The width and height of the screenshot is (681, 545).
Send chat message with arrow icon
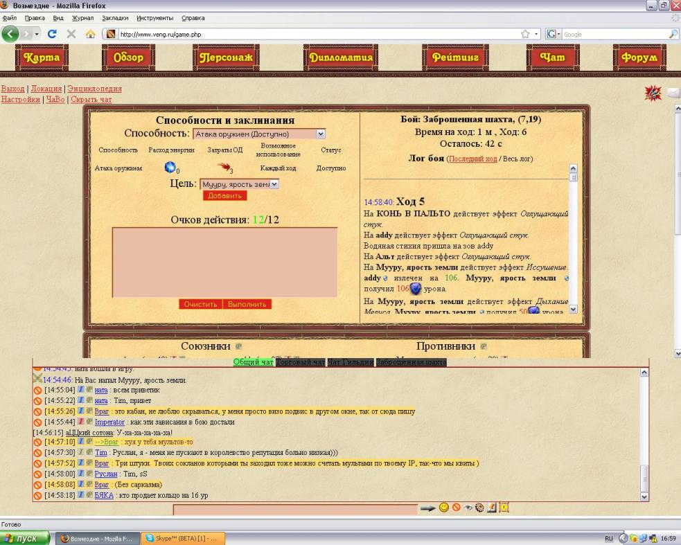coord(428,508)
